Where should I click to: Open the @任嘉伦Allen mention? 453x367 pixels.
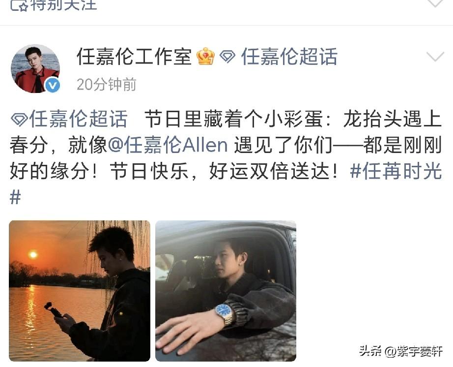[x=168, y=145]
